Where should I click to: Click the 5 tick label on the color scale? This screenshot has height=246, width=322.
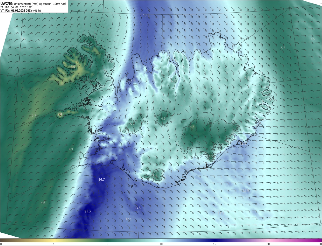pyautogui.click(x=107, y=244)
